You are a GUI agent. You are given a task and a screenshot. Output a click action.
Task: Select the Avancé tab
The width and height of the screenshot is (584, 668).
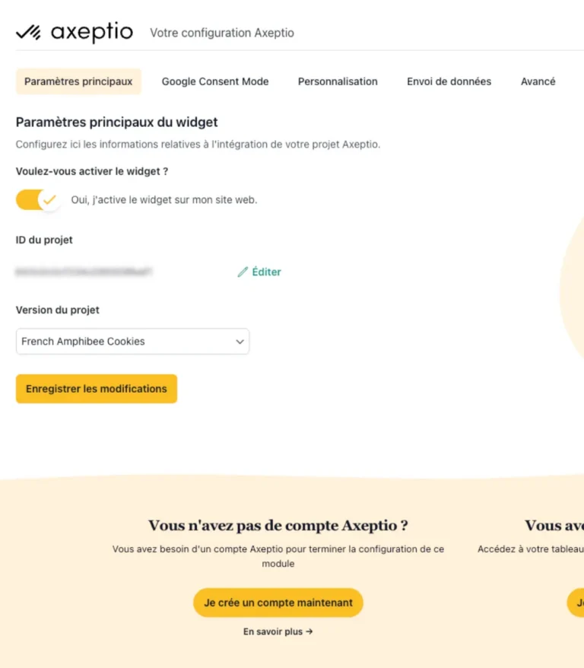(x=538, y=81)
